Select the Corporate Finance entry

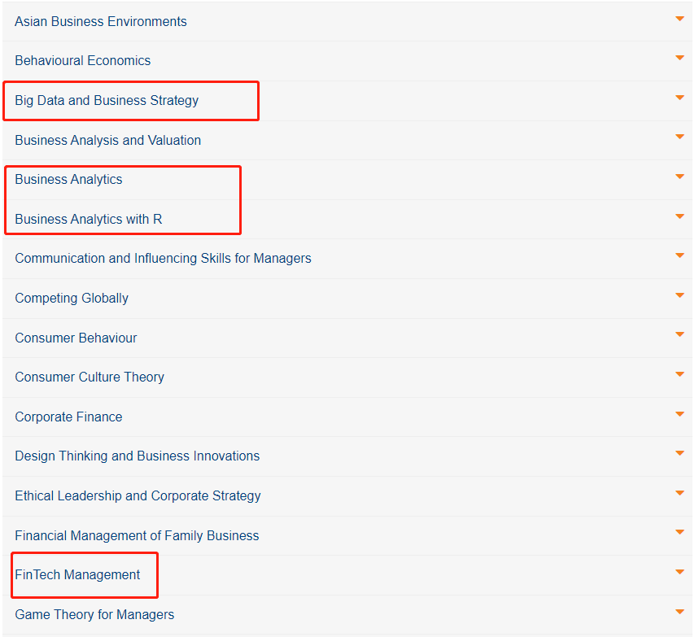click(x=68, y=417)
